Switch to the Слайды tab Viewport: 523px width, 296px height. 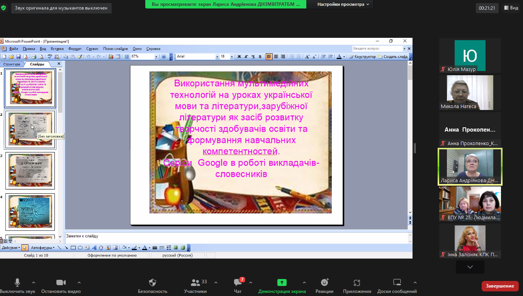pos(37,64)
